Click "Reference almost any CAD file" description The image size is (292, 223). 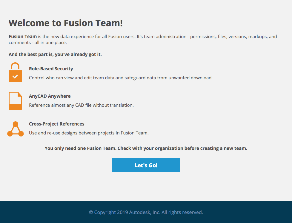(x=81, y=105)
